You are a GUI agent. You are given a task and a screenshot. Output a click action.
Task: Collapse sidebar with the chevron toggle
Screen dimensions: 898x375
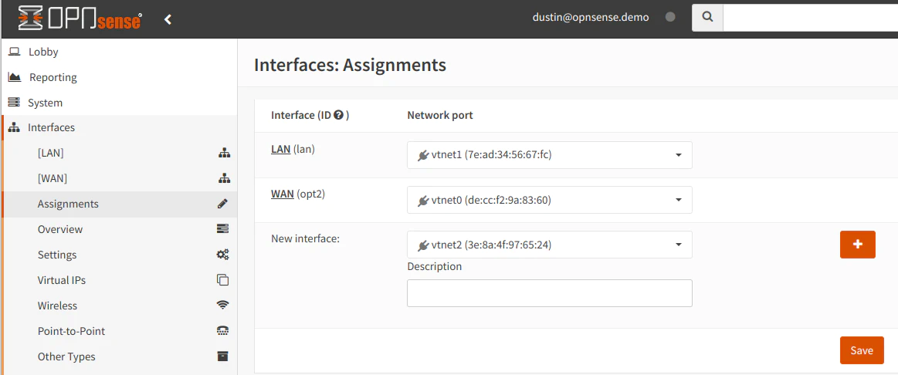coord(168,19)
